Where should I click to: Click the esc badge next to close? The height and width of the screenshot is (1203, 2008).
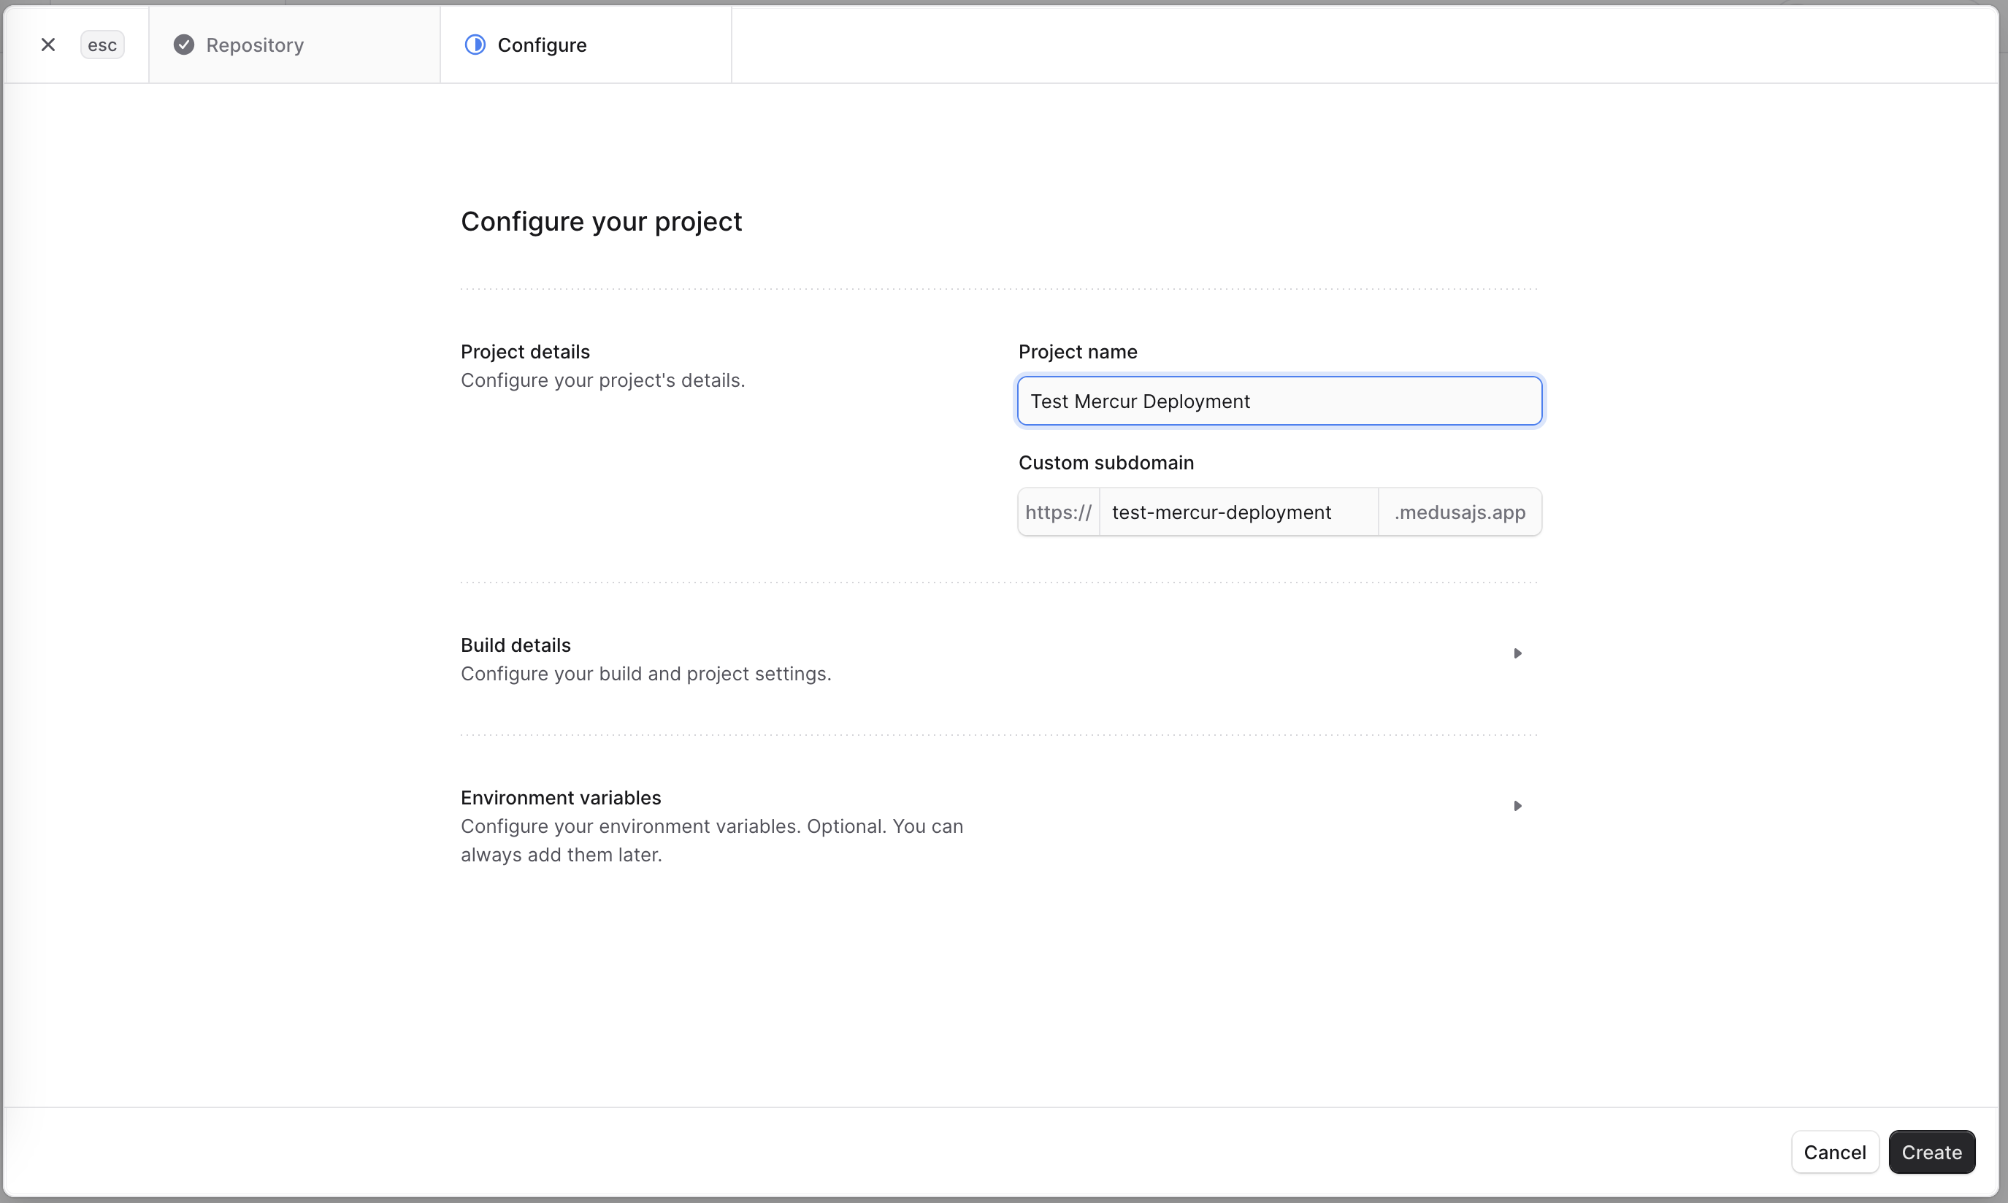click(x=102, y=45)
